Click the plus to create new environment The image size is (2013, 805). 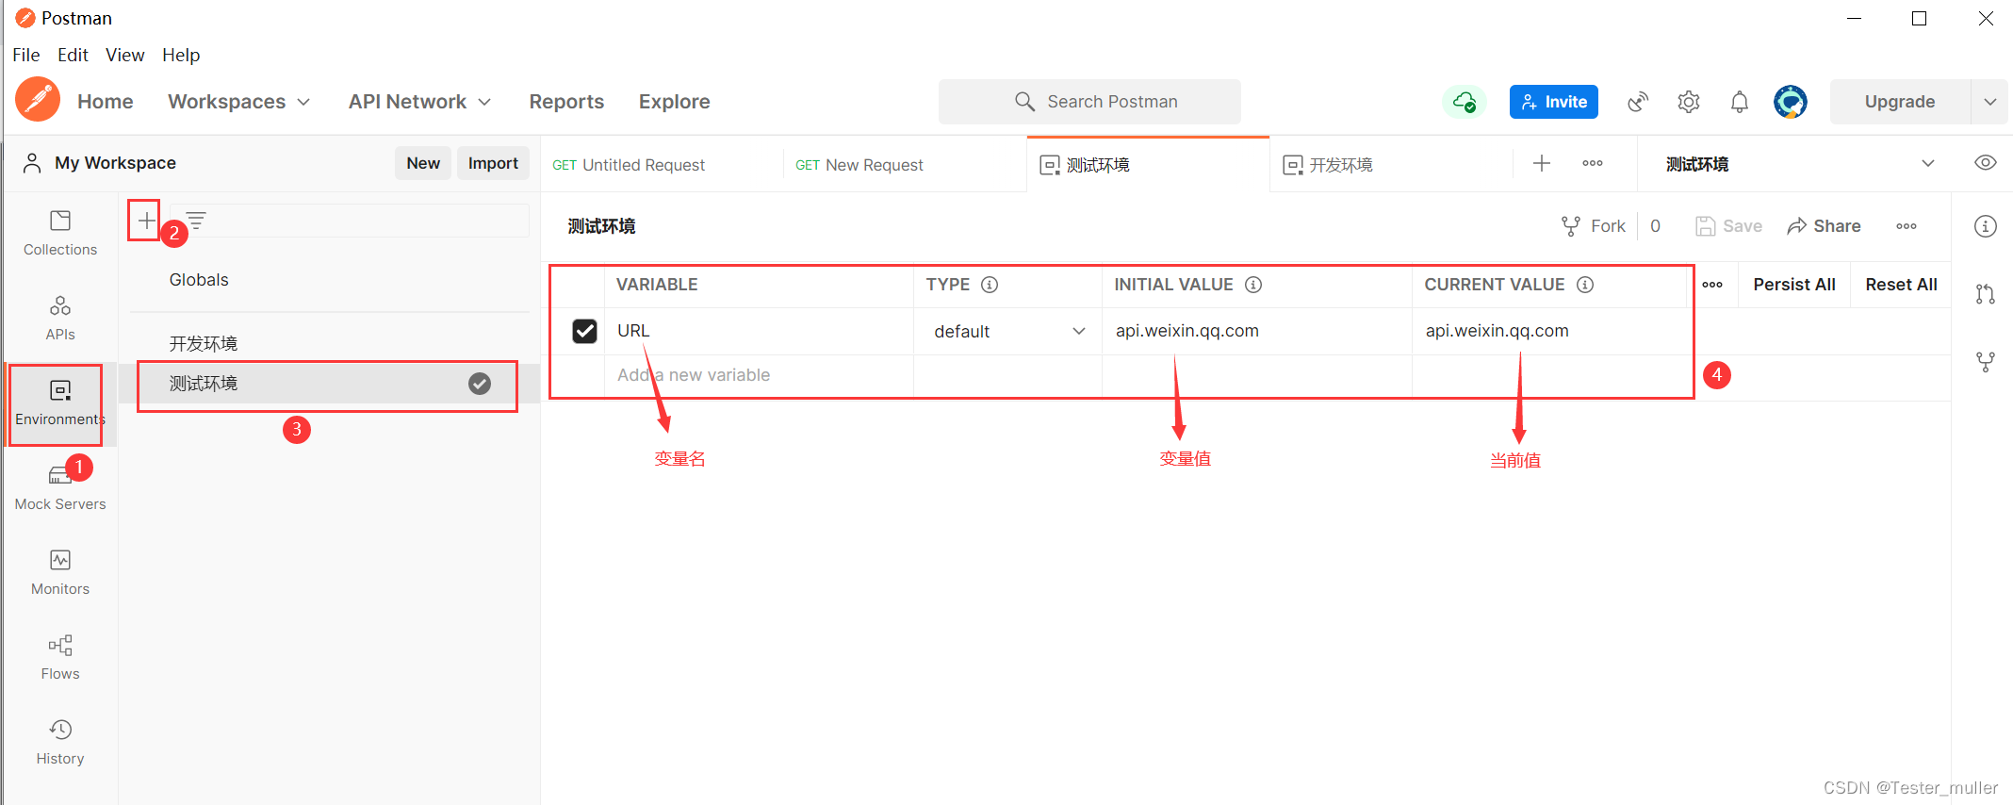click(146, 221)
